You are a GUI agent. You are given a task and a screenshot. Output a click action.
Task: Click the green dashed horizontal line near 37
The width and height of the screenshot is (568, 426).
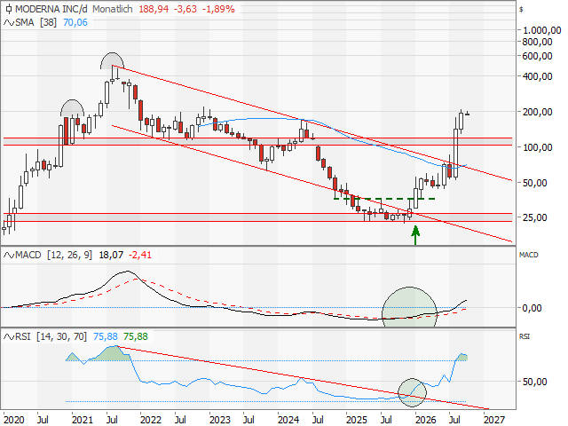(x=384, y=199)
